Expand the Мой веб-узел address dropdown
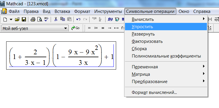Image resolution: width=219 pixels, height=108 pixels. [x=65, y=28]
